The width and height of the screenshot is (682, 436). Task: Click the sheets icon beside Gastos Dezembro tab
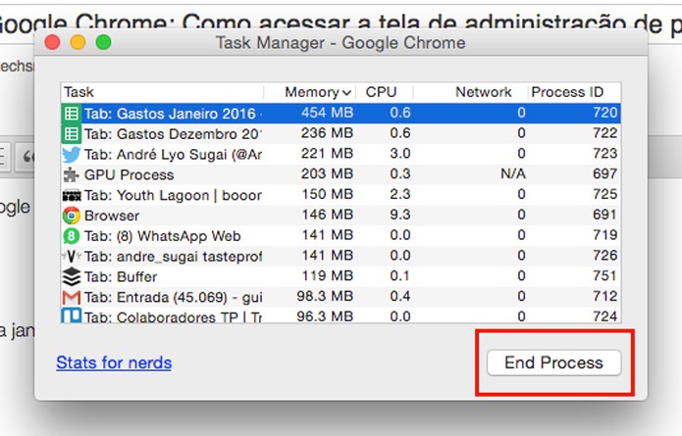tap(72, 134)
